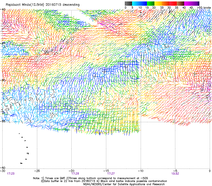Click the latitude label -60

[x=3, y=168]
